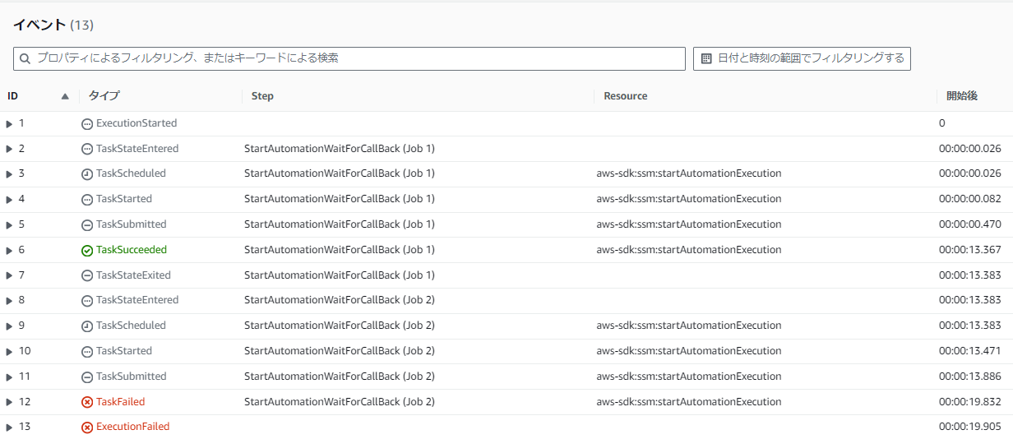Click the タイプ column header
Screen dimensions: 1013x439
coord(104,96)
